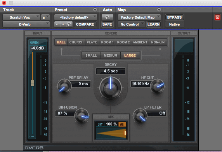Open the D-Verb plug-in selector
This screenshot has width=222, height=152.
click(x=26, y=24)
